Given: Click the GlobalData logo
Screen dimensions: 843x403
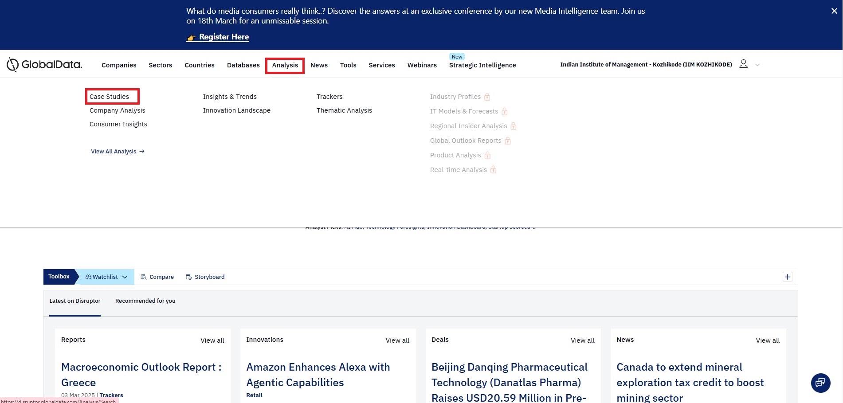Looking at the screenshot, I should tap(44, 65).
